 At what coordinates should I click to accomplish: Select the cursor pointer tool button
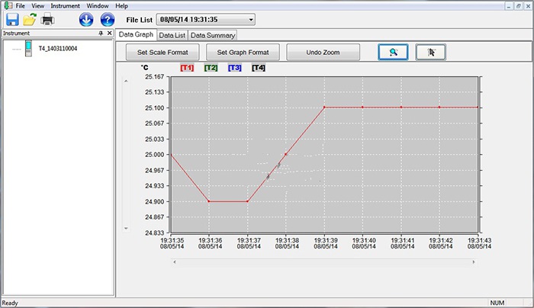tap(431, 52)
